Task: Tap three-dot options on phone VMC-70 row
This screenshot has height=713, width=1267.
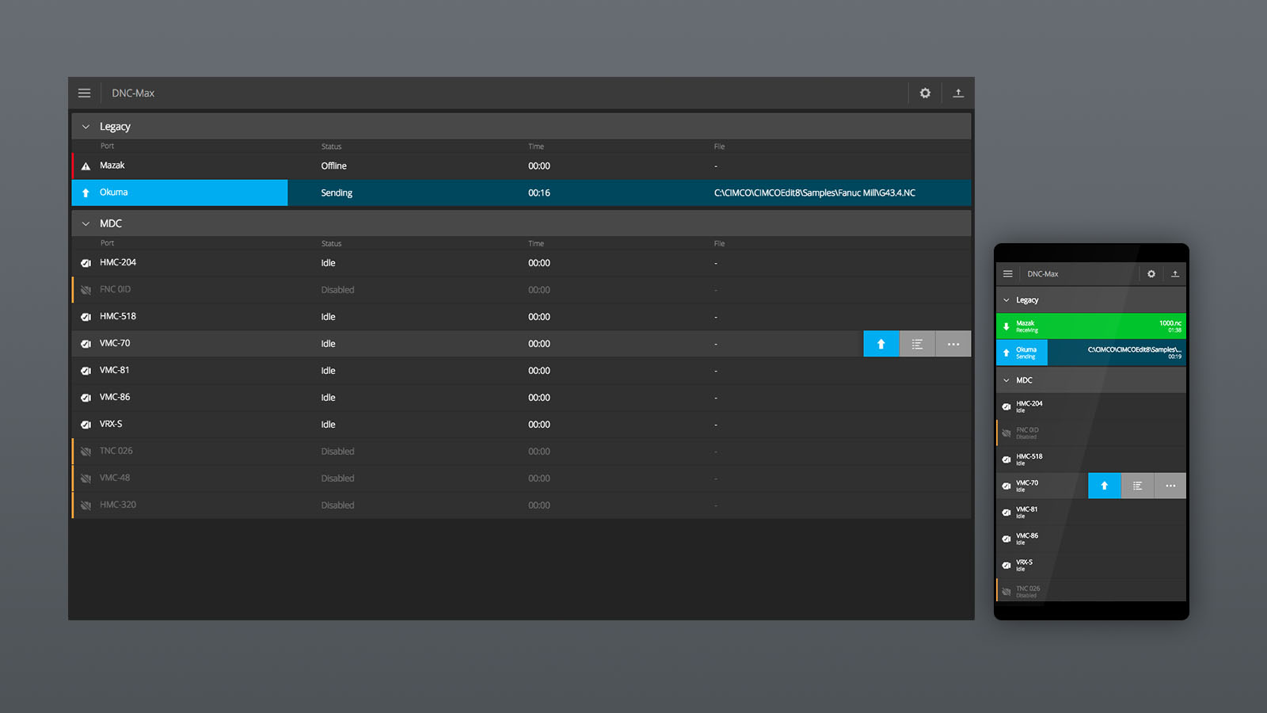Action: click(x=1170, y=486)
